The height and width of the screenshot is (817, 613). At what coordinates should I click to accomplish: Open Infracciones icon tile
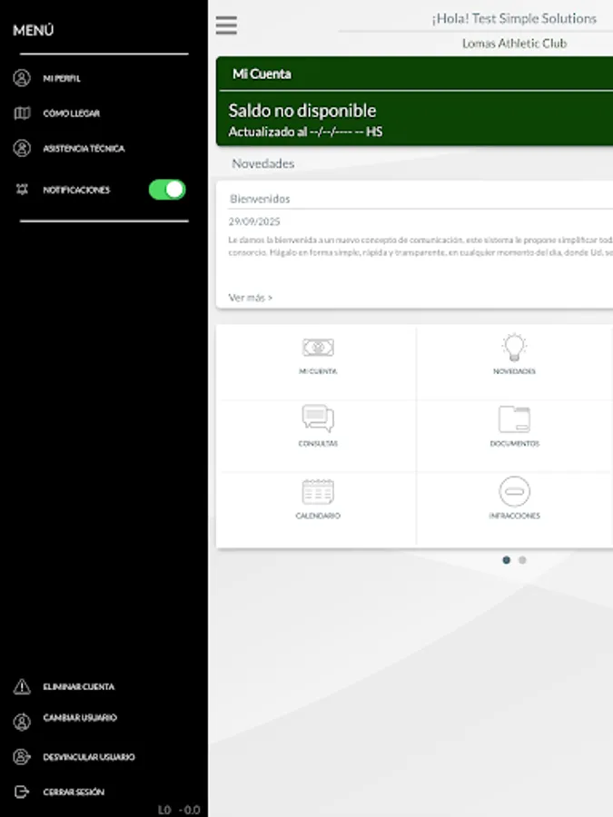[x=515, y=491]
